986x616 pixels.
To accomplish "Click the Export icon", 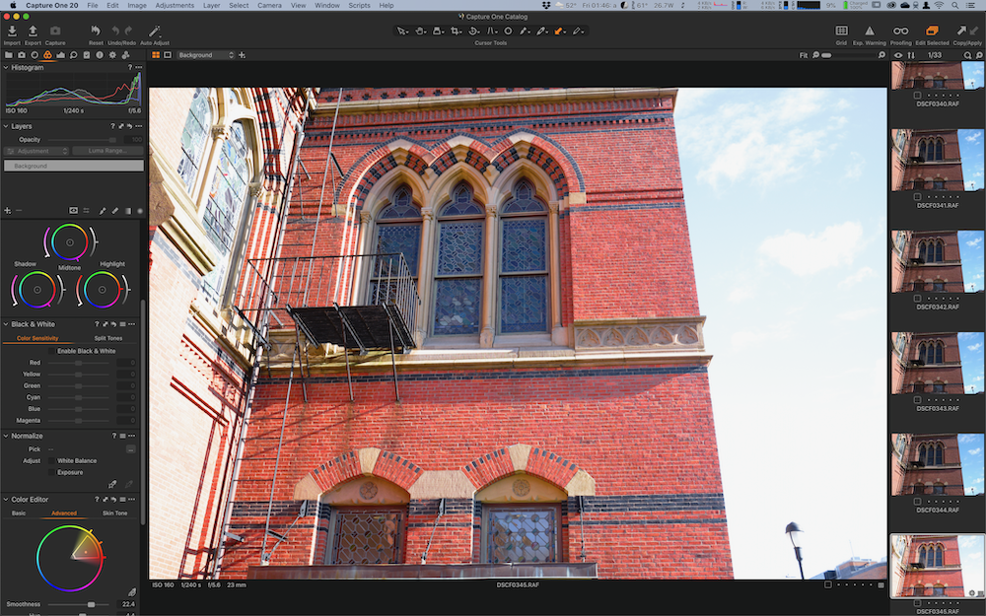I will tap(33, 32).
